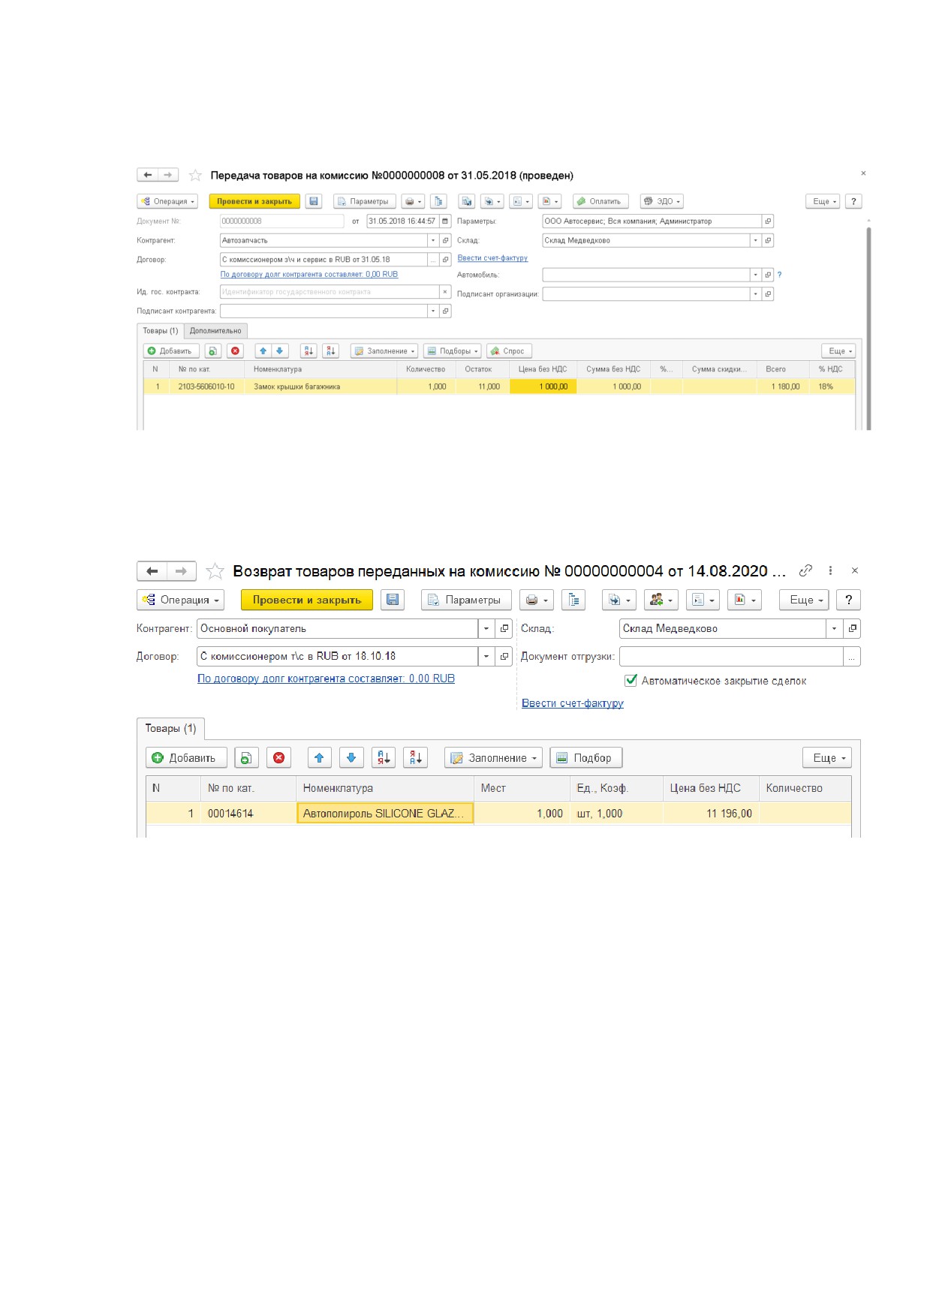Move row up arrow in upper Товары table

pos(263,351)
